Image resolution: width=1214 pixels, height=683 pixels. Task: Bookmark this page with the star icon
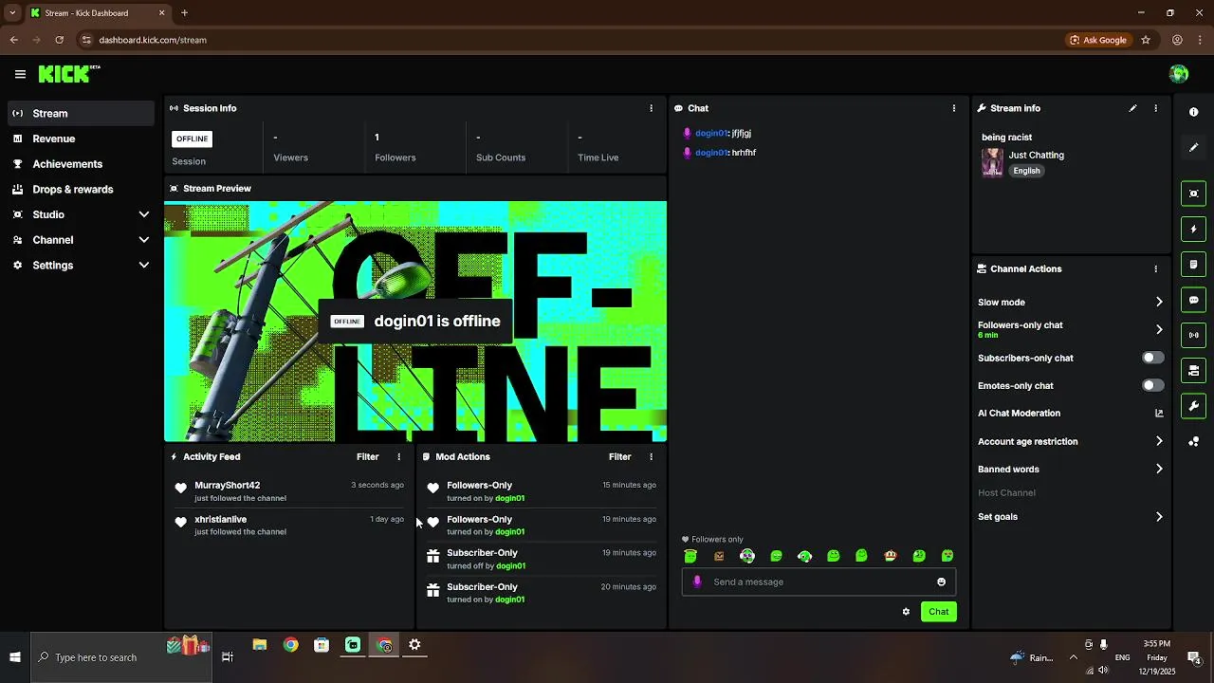1146,40
